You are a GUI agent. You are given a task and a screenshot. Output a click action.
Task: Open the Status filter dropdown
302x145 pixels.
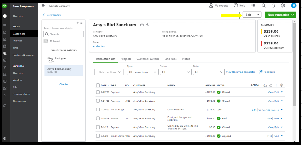(x=176, y=72)
